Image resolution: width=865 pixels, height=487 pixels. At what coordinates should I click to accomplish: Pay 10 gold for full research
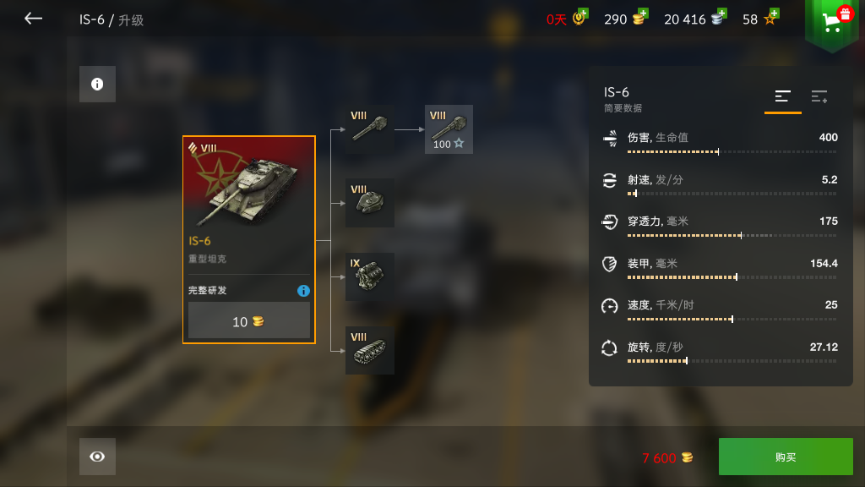coord(249,320)
